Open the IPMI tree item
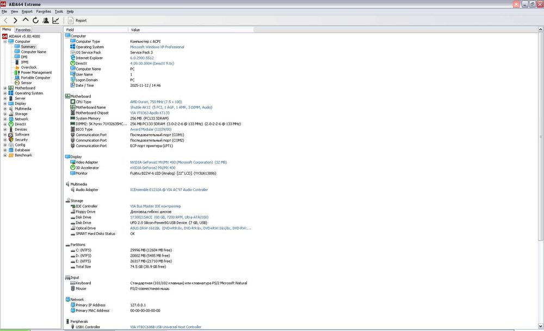Image resolution: width=544 pixels, height=331 pixels. pos(24,62)
